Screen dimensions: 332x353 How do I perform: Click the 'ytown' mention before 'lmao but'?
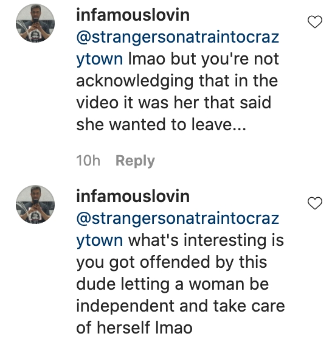100,59
